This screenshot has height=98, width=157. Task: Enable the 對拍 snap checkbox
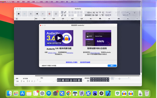(40, 78)
